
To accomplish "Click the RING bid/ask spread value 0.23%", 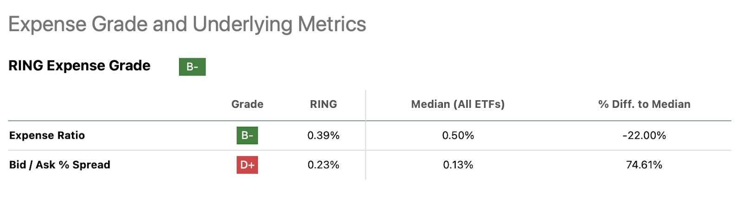I will click(x=323, y=165).
